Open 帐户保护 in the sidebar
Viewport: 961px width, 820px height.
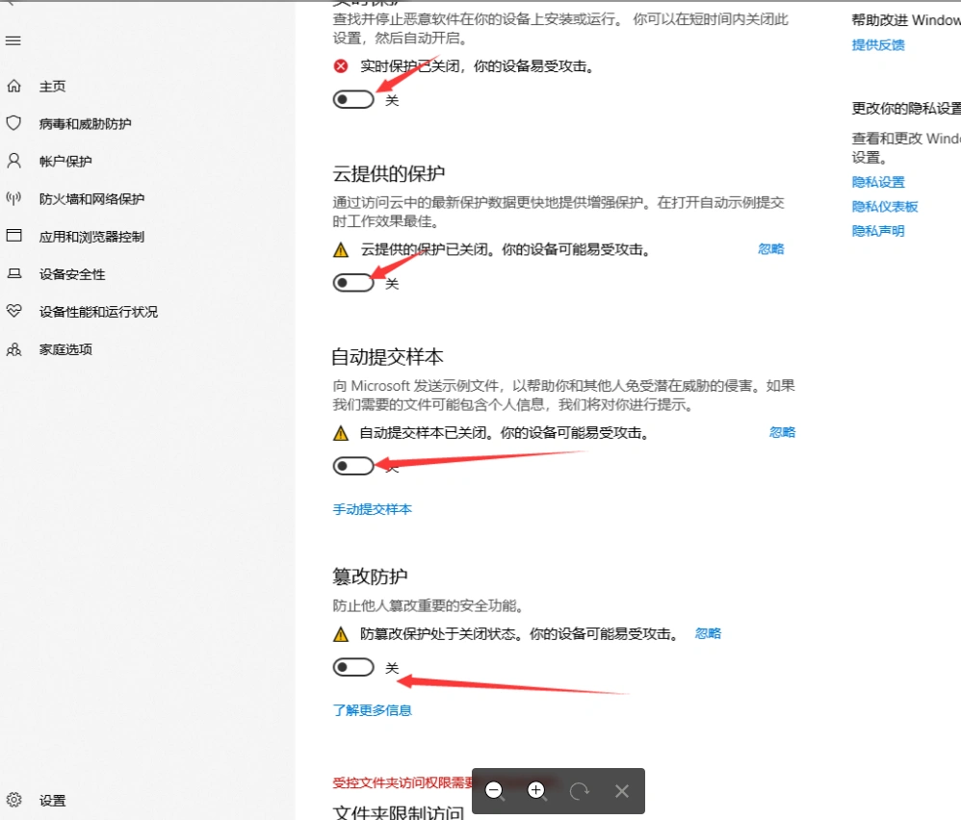[x=65, y=161]
